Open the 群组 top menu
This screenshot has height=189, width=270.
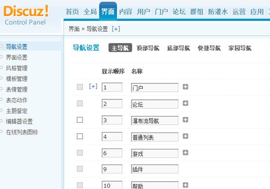(197, 12)
